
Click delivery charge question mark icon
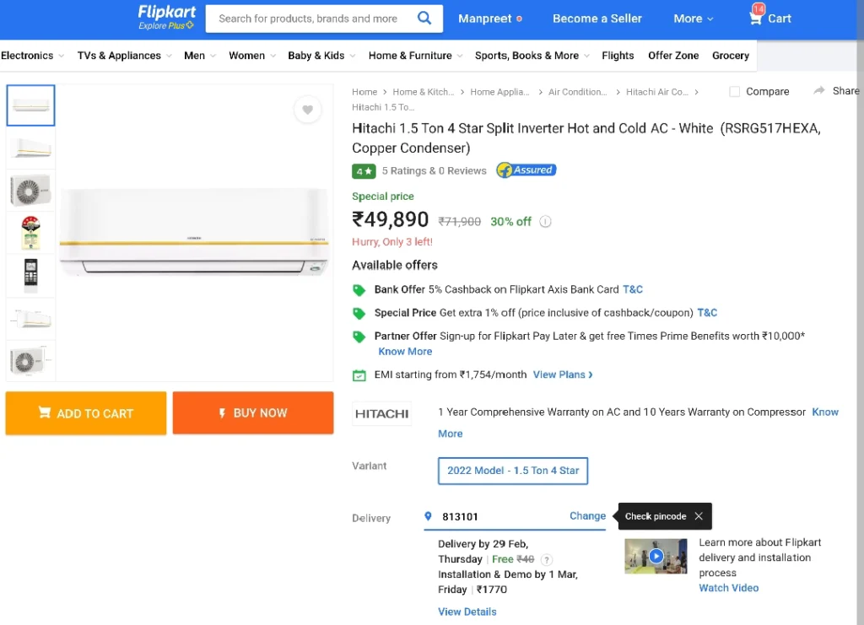[x=546, y=560]
